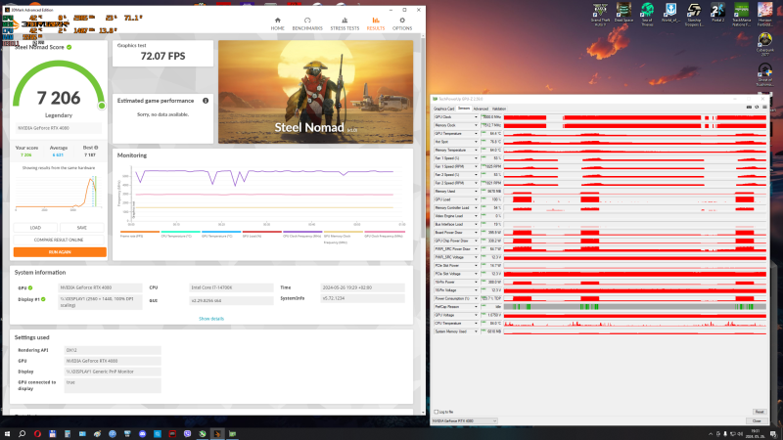Click the 7 206 Steel Nomad score

[59, 98]
